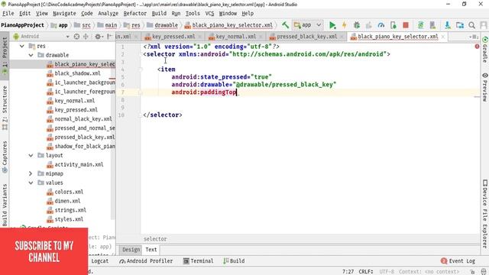Start debugging with the bug icon
This screenshot has height=275, width=489.
point(357,25)
